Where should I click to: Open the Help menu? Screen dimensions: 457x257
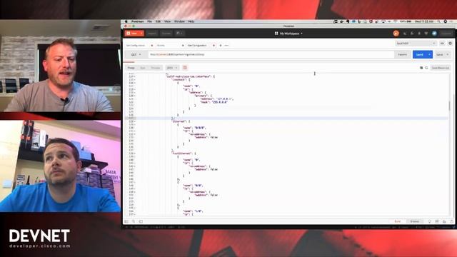click(191, 21)
